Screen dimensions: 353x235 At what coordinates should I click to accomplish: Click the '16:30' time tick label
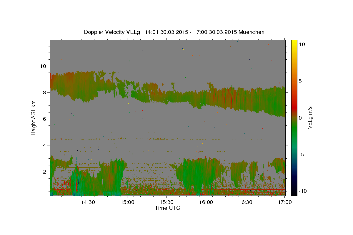click(x=245, y=202)
